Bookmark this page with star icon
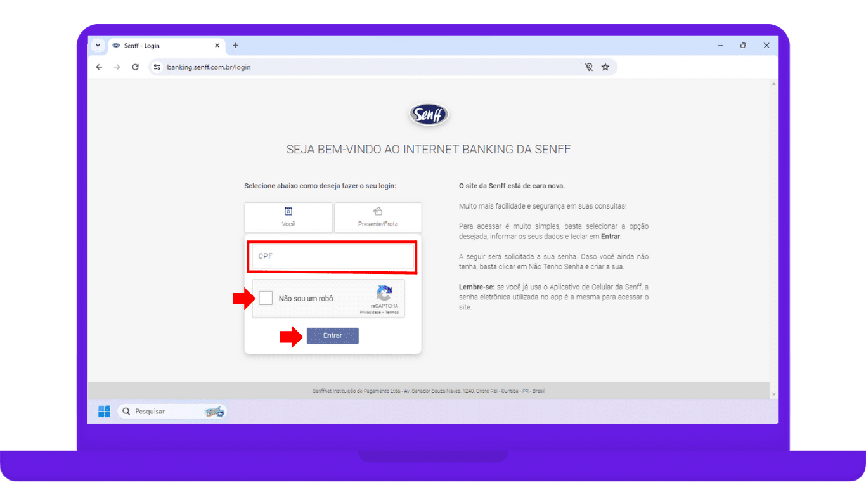The image size is (866, 487). coord(605,67)
